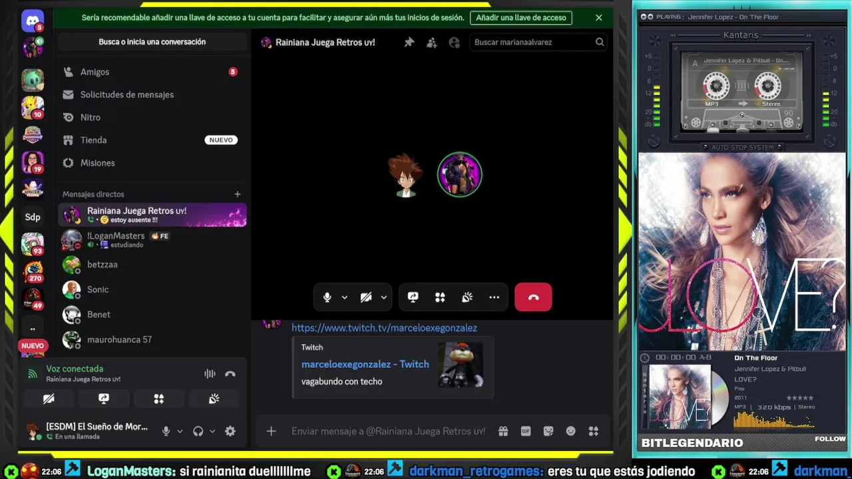
Task: Hang up the call red button
Action: (x=533, y=297)
